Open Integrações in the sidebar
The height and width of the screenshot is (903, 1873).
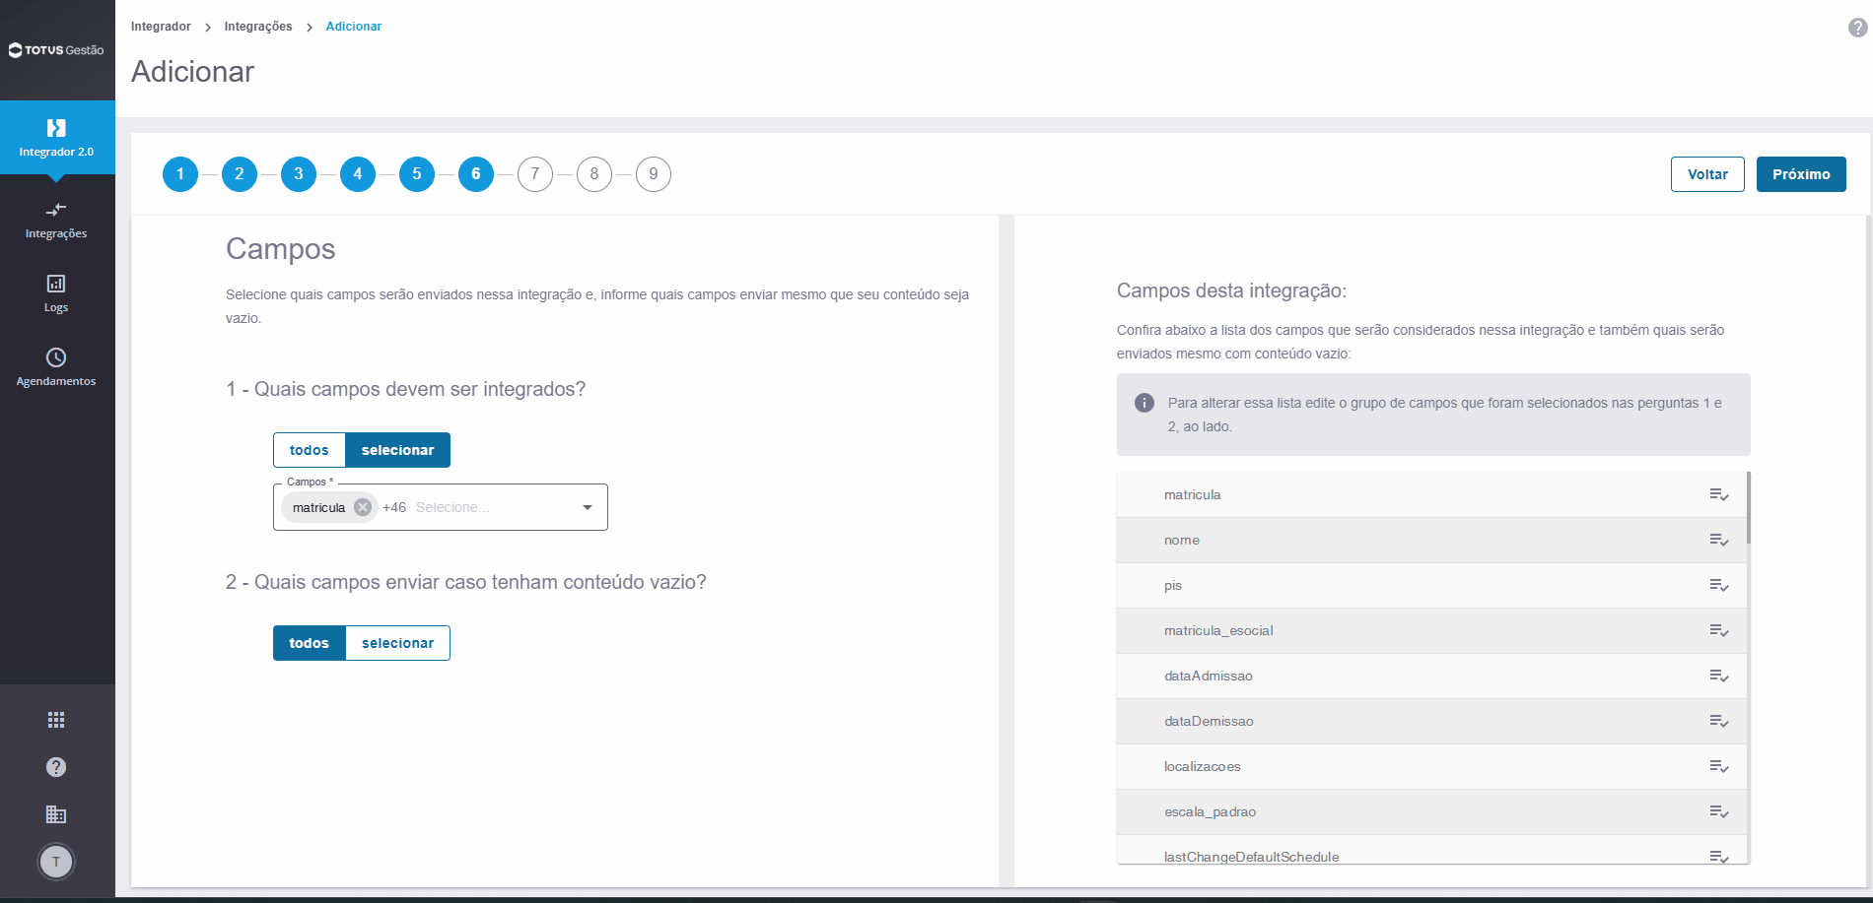click(56, 220)
